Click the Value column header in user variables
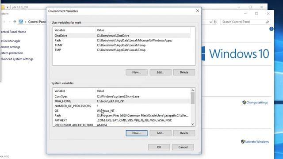This screenshot has height=159, width=283. pos(143,30)
